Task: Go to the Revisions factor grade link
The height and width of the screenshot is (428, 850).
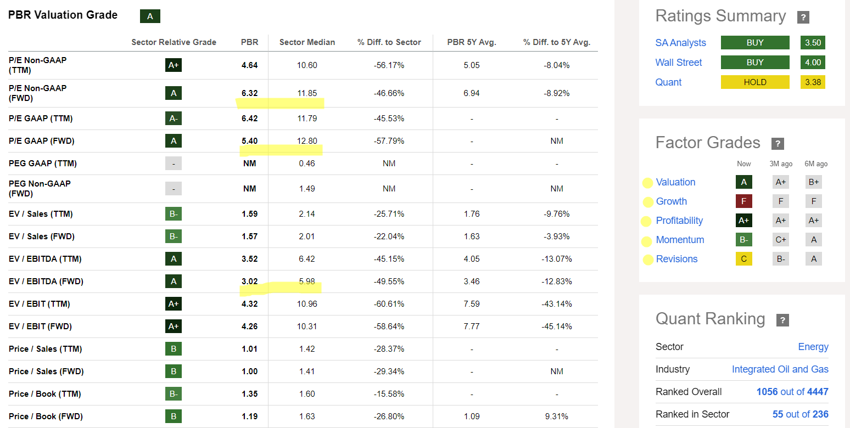Action: [676, 259]
